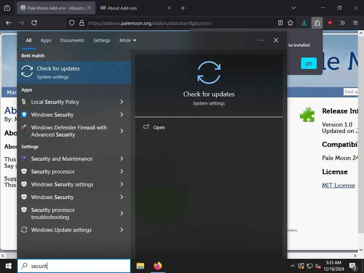
Task: Close the Windows search panel
Action: pos(276,40)
